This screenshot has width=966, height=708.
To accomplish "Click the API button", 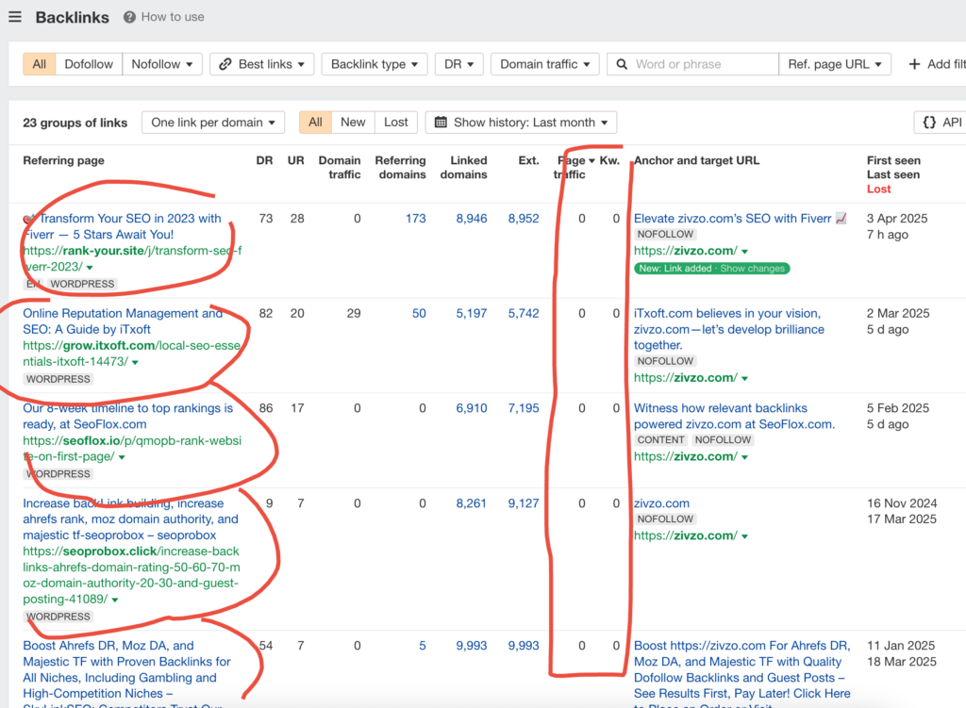I will pyautogui.click(x=941, y=122).
